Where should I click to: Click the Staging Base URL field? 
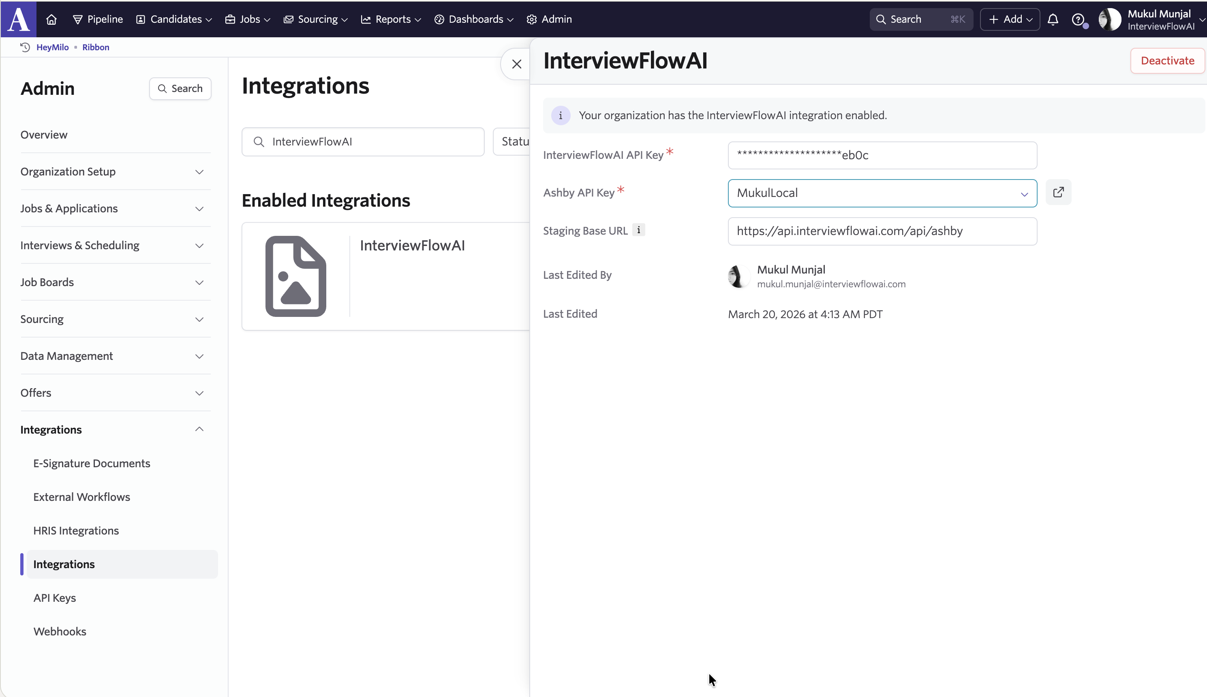pos(882,231)
